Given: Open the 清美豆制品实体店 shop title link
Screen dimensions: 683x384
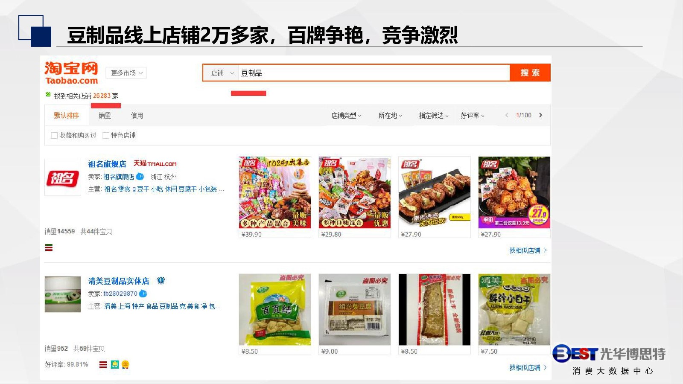Looking at the screenshot, I should (x=119, y=281).
